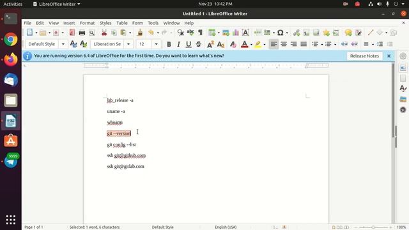
Task: Apply the yellow highlighting color
Action: pos(258,44)
